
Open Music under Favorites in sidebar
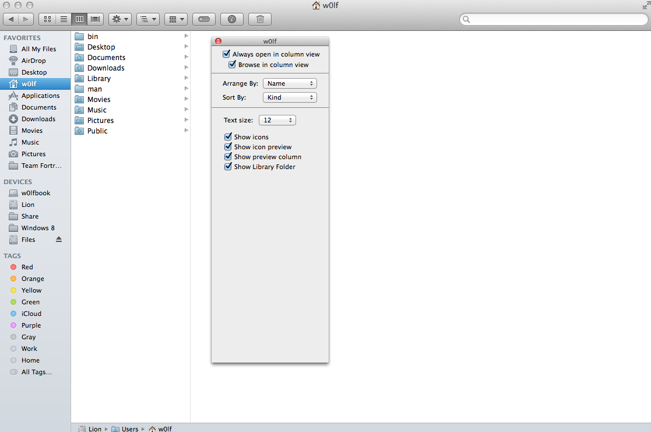(36, 142)
